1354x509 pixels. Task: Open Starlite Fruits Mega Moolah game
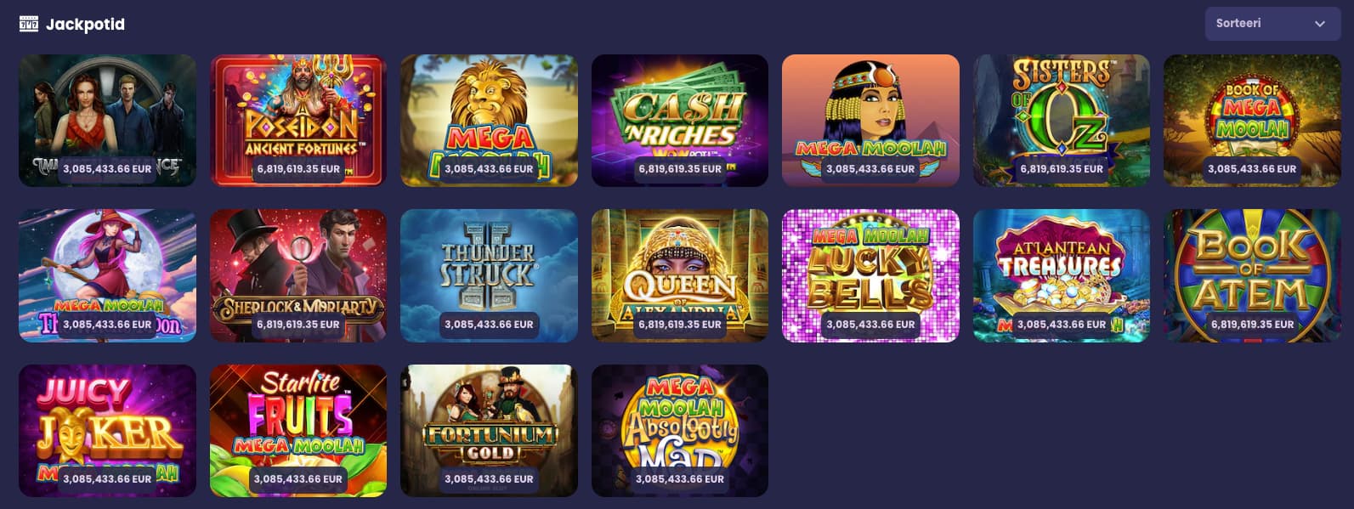(298, 431)
